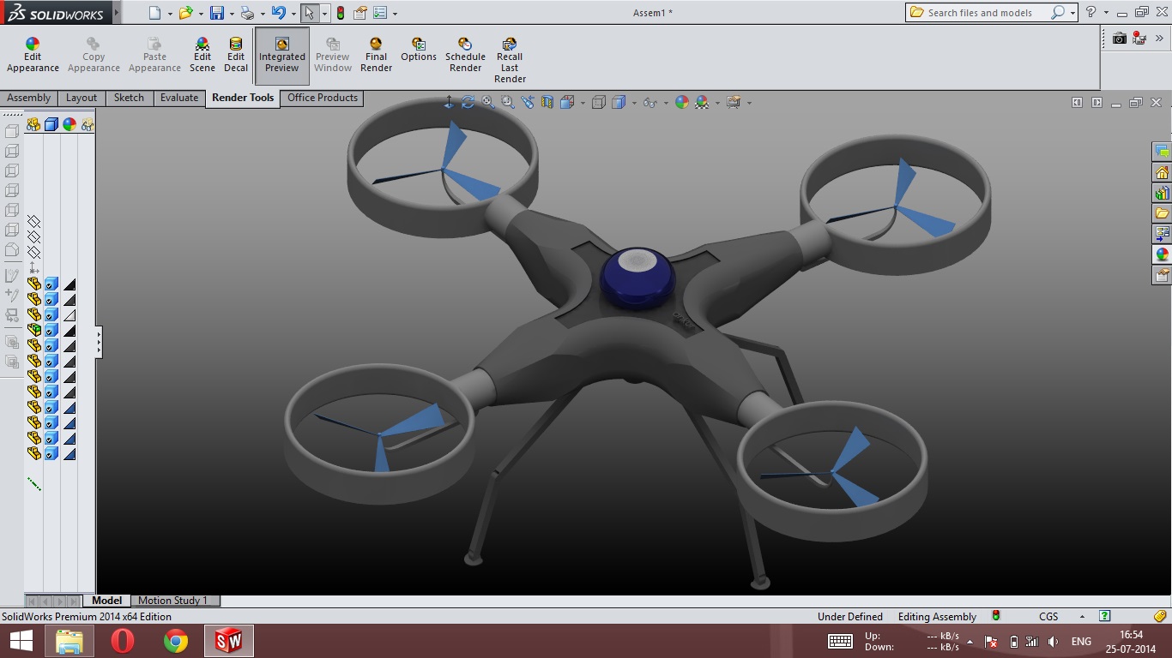Open the Motion Study 1 tab
Viewport: 1172px width, 658px height.
(173, 601)
